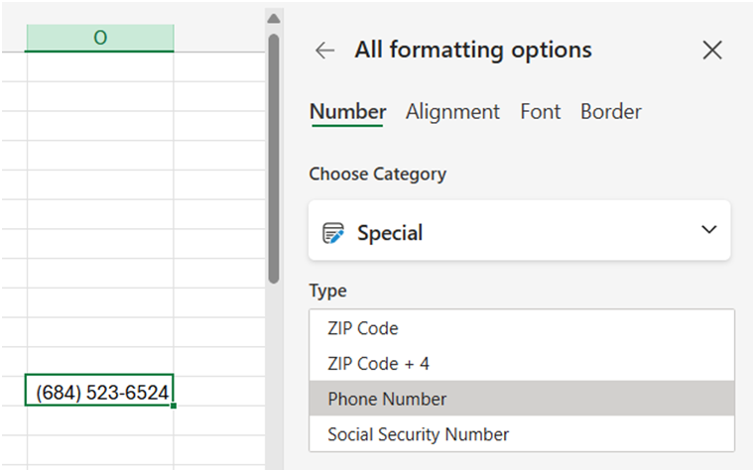Click the fill handle on selected cell
The width and height of the screenshot is (755, 472).
(x=174, y=406)
